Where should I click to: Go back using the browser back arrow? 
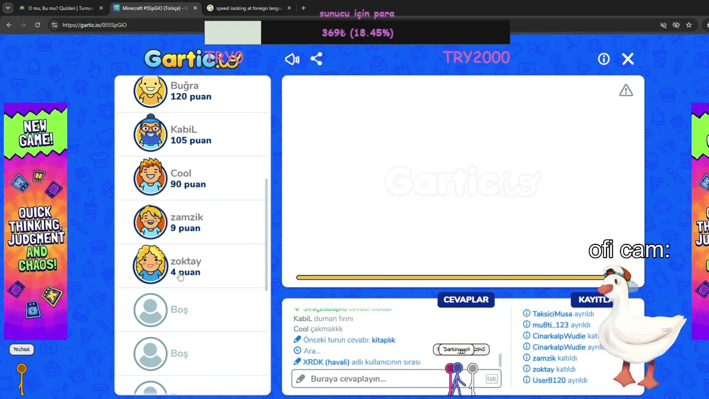point(9,25)
